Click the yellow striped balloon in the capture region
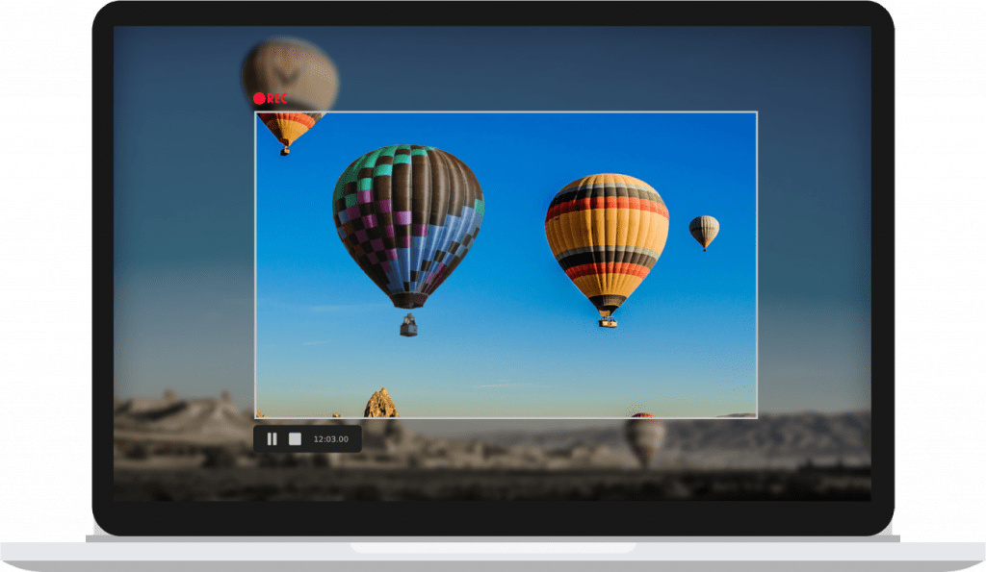The height and width of the screenshot is (572, 986). point(607,236)
